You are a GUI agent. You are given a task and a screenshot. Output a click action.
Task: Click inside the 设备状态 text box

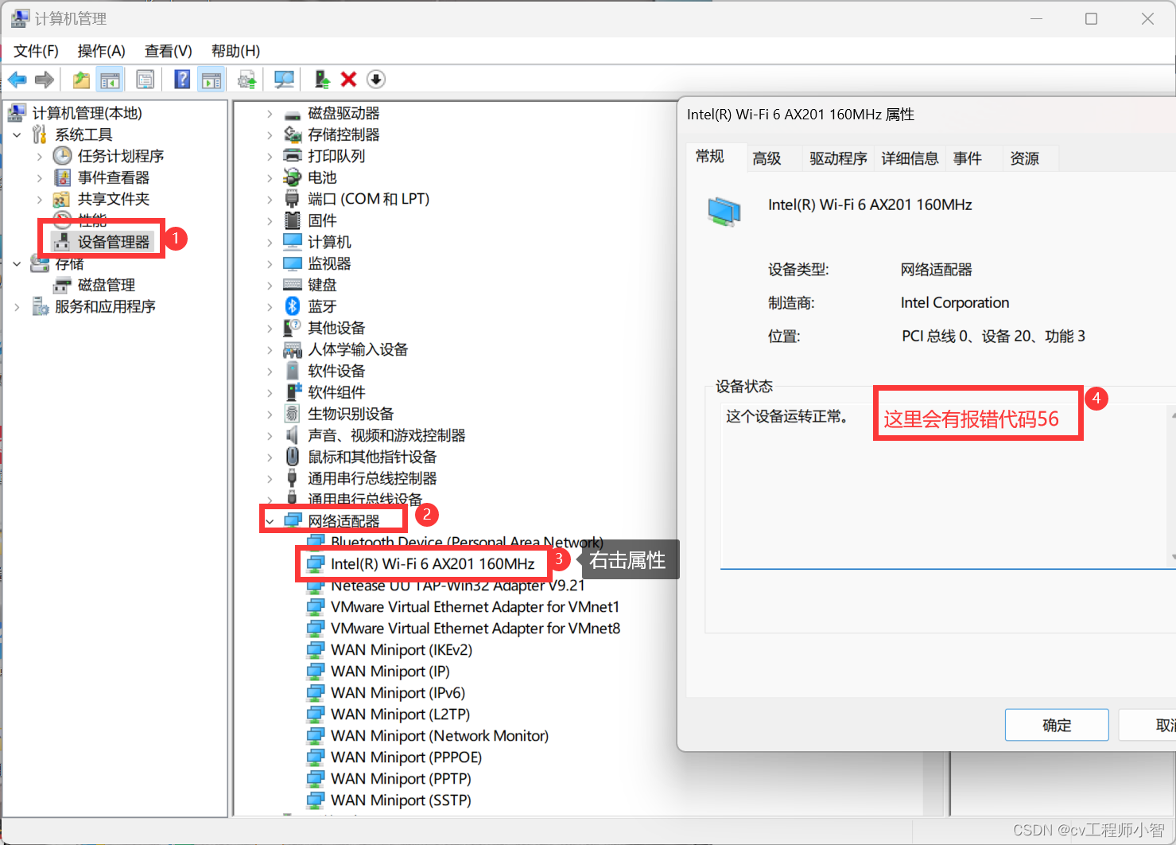946,485
